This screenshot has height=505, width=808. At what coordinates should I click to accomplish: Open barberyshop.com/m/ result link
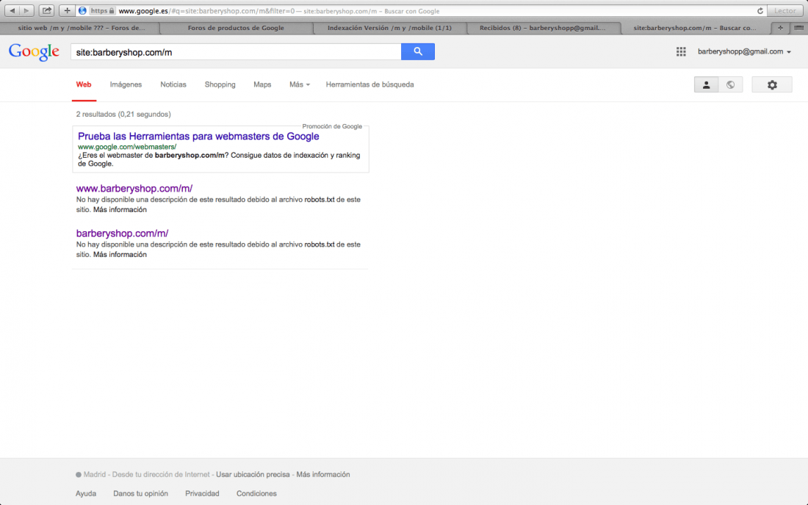pyautogui.click(x=122, y=233)
